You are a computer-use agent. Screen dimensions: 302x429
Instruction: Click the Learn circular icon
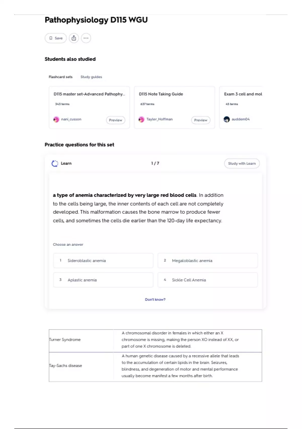click(55, 164)
